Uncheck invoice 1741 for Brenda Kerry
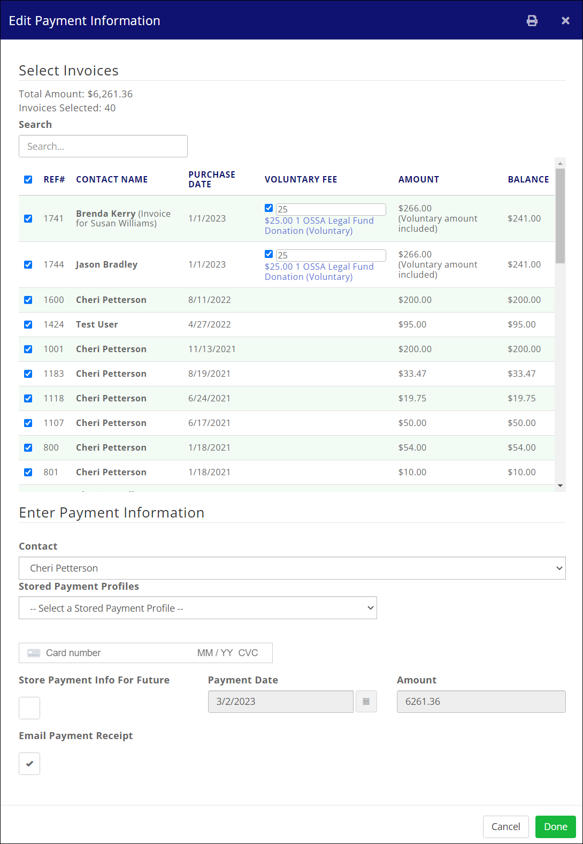The image size is (583, 844). point(28,218)
